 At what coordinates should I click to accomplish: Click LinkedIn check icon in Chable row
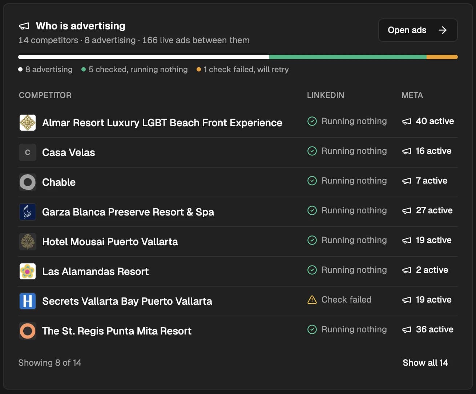[x=312, y=181]
